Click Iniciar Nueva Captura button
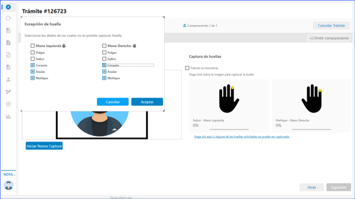The height and width of the screenshot is (199, 355). 44,146
